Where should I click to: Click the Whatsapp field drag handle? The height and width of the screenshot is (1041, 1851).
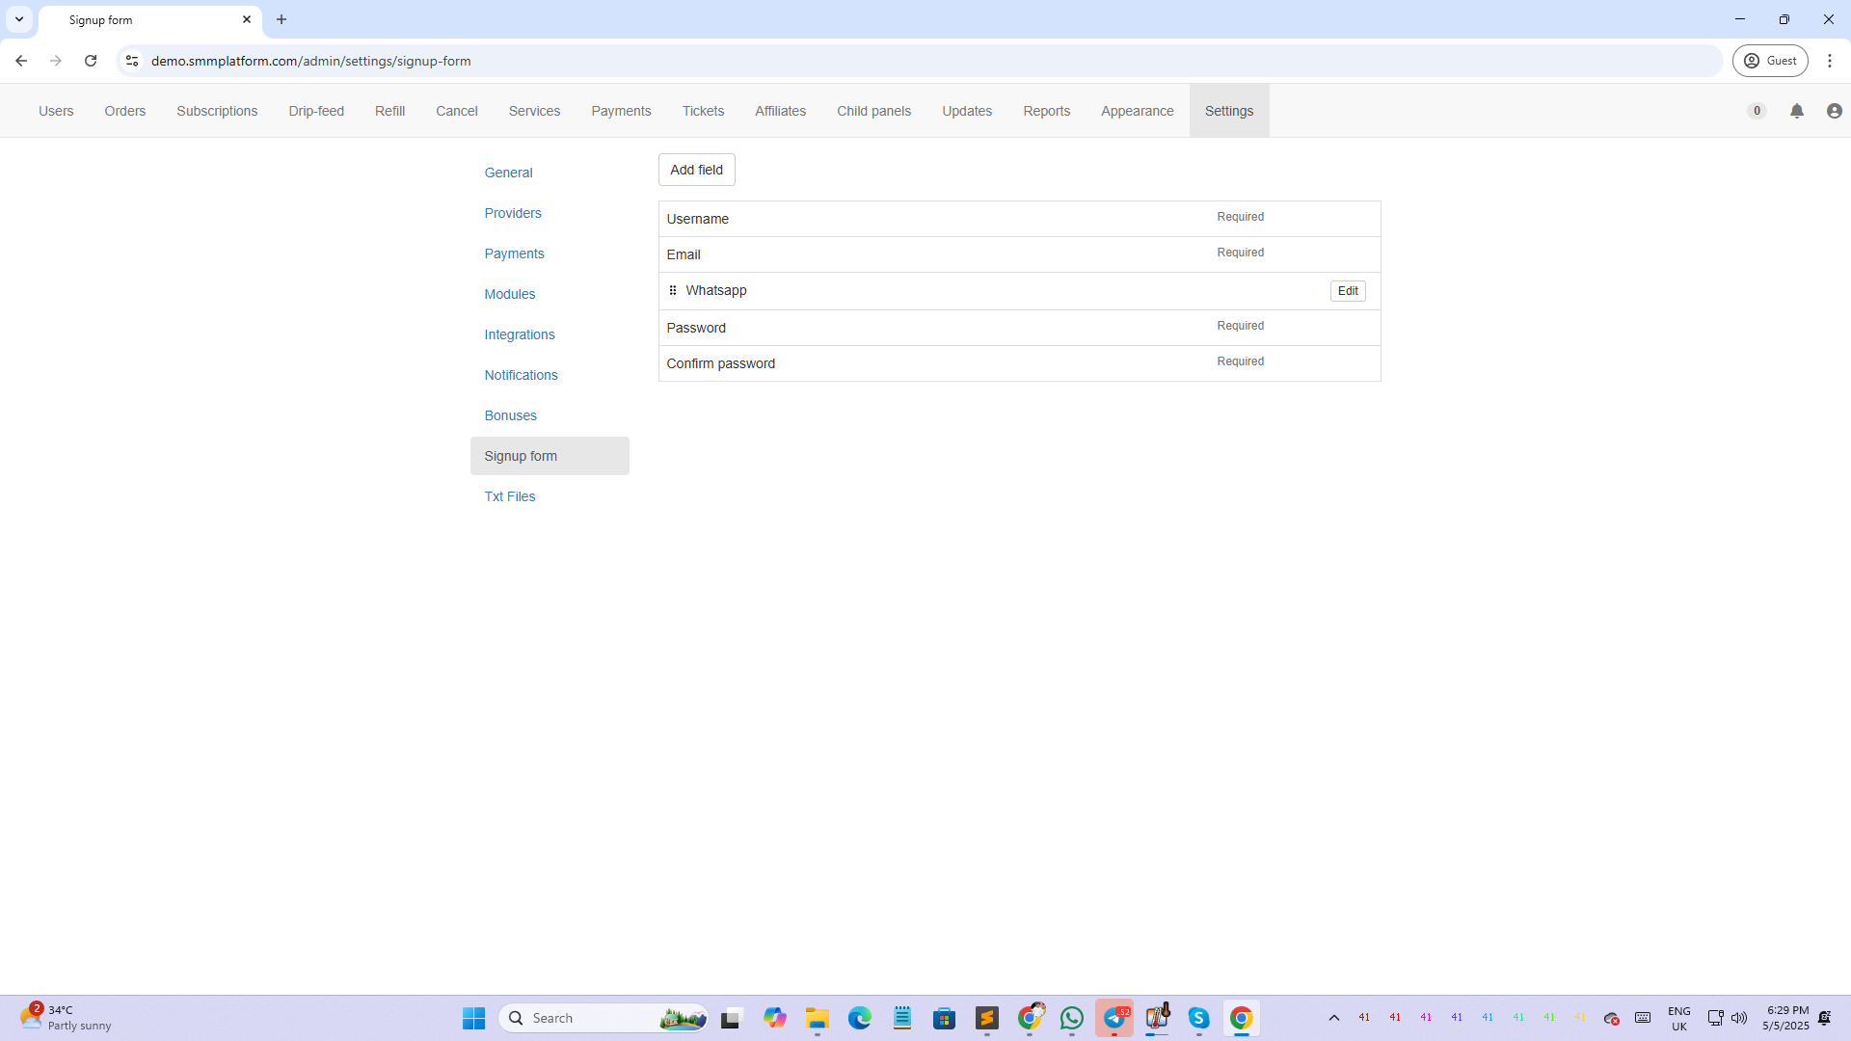pyautogui.click(x=673, y=290)
